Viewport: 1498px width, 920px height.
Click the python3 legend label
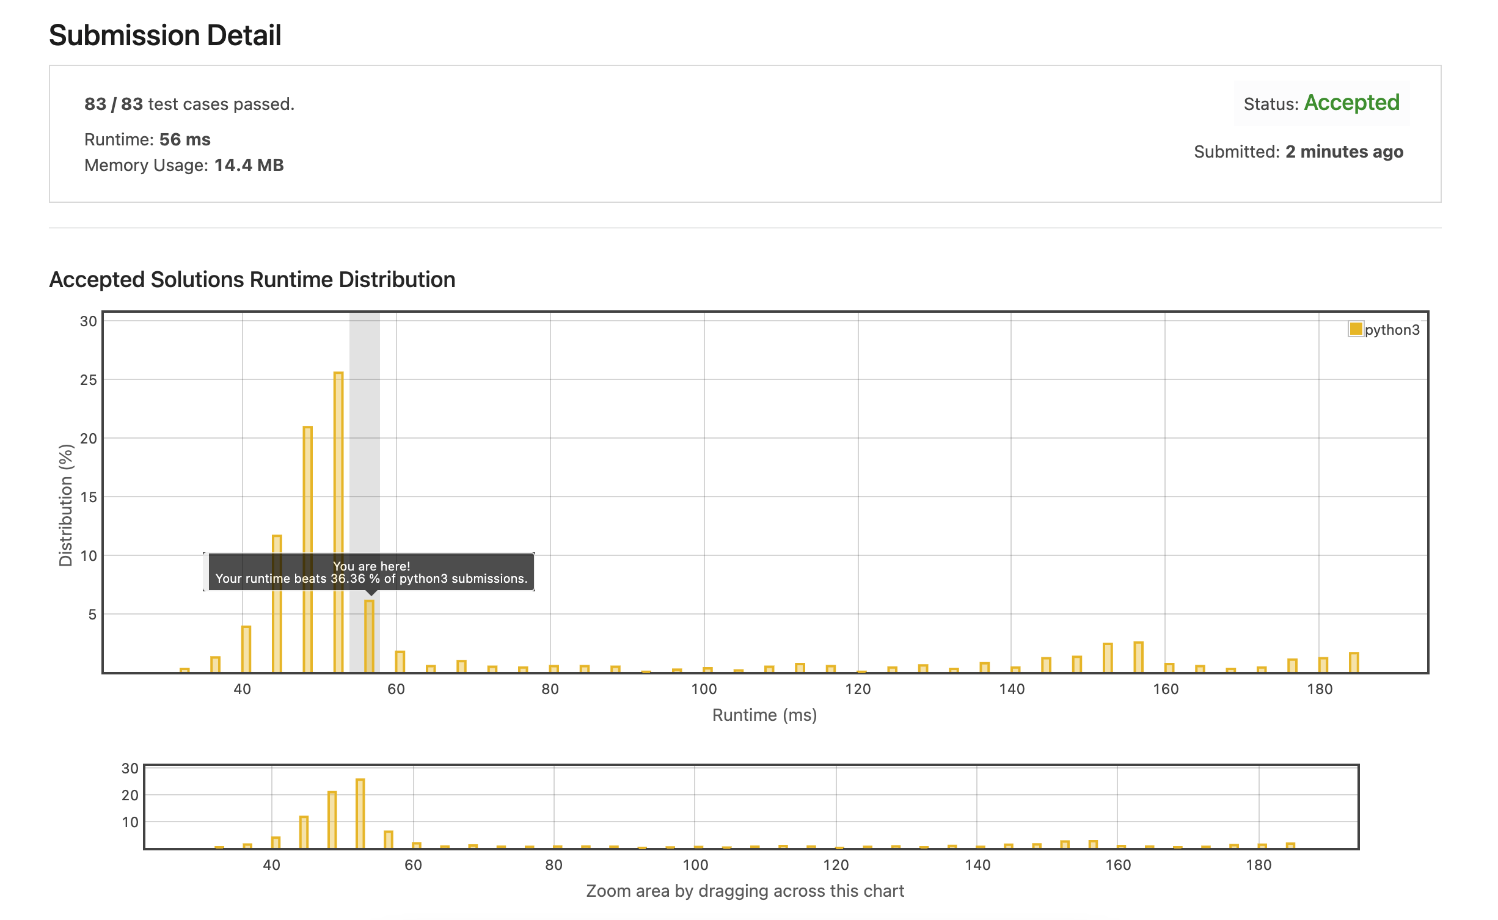pyautogui.click(x=1392, y=330)
